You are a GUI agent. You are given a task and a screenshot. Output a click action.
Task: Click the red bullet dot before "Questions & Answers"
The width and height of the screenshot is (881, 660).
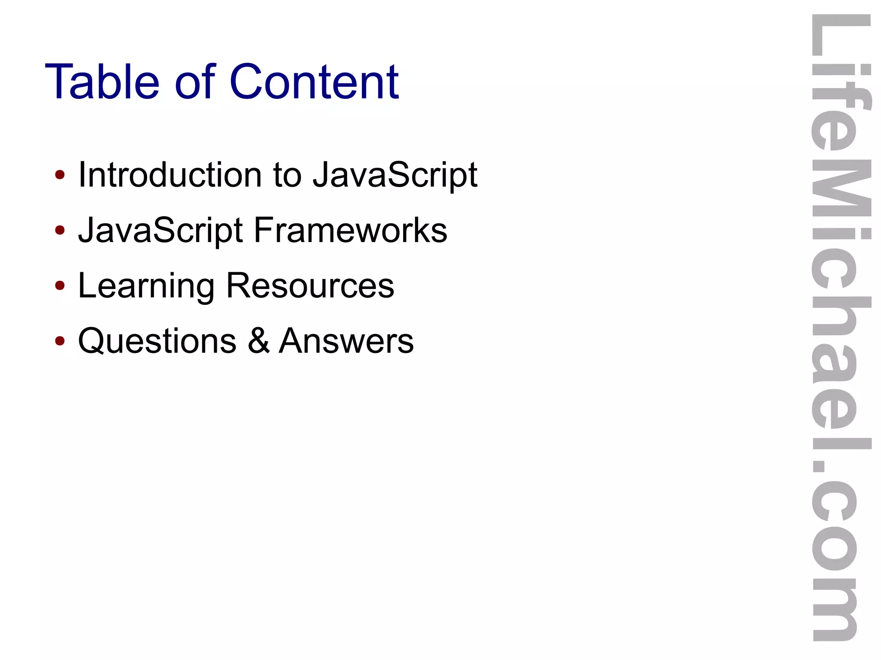60,341
